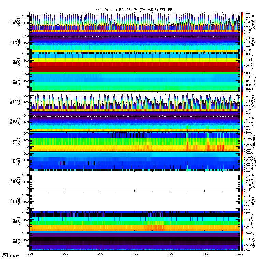
Task: Click the 'the fff 32 edc34' panel label
Action: pos(15,181)
